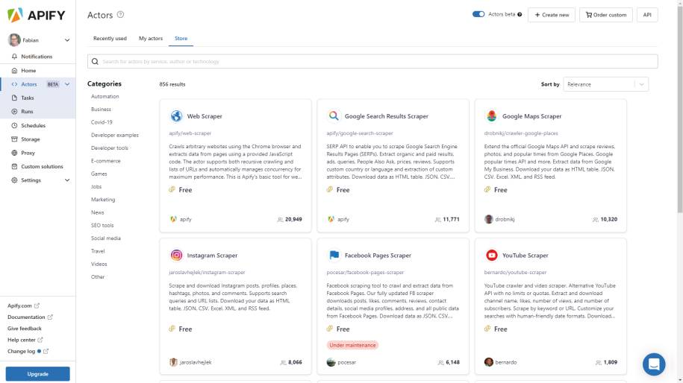
Task: Collapse the Actors sidebar section chevron
Action: pyautogui.click(x=67, y=84)
